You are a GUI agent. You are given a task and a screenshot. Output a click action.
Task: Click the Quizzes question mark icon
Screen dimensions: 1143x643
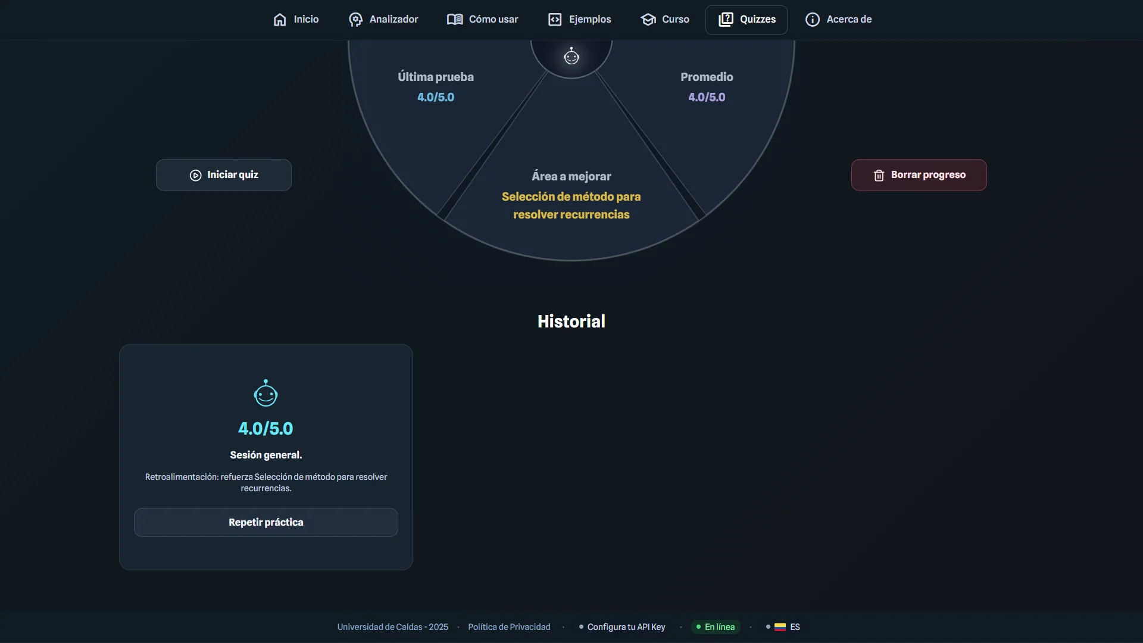[726, 20]
